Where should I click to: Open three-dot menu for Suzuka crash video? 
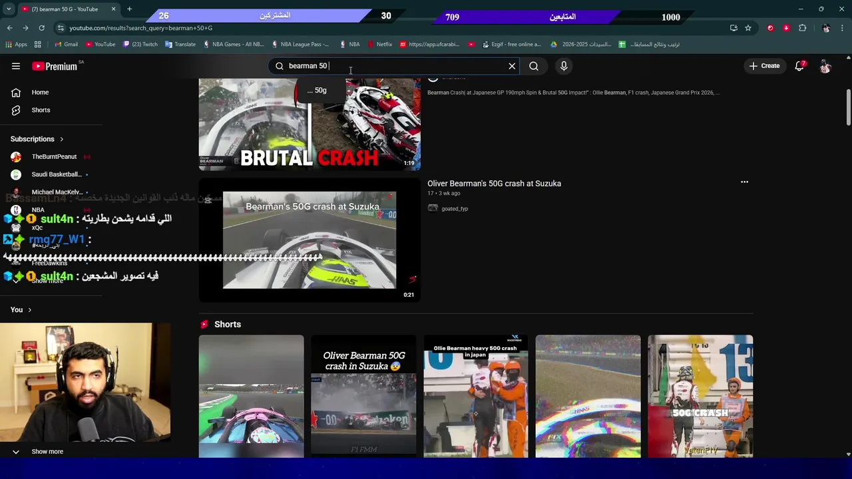(x=744, y=182)
